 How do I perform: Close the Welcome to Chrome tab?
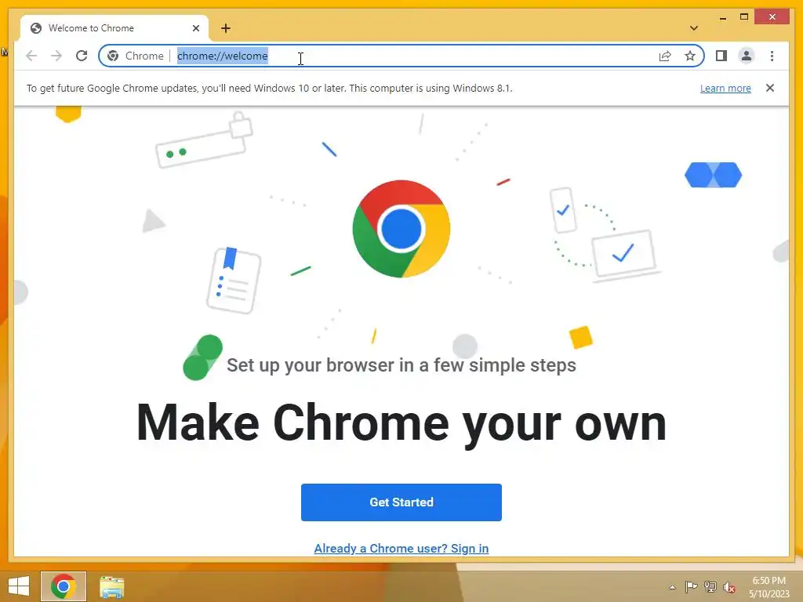195,28
